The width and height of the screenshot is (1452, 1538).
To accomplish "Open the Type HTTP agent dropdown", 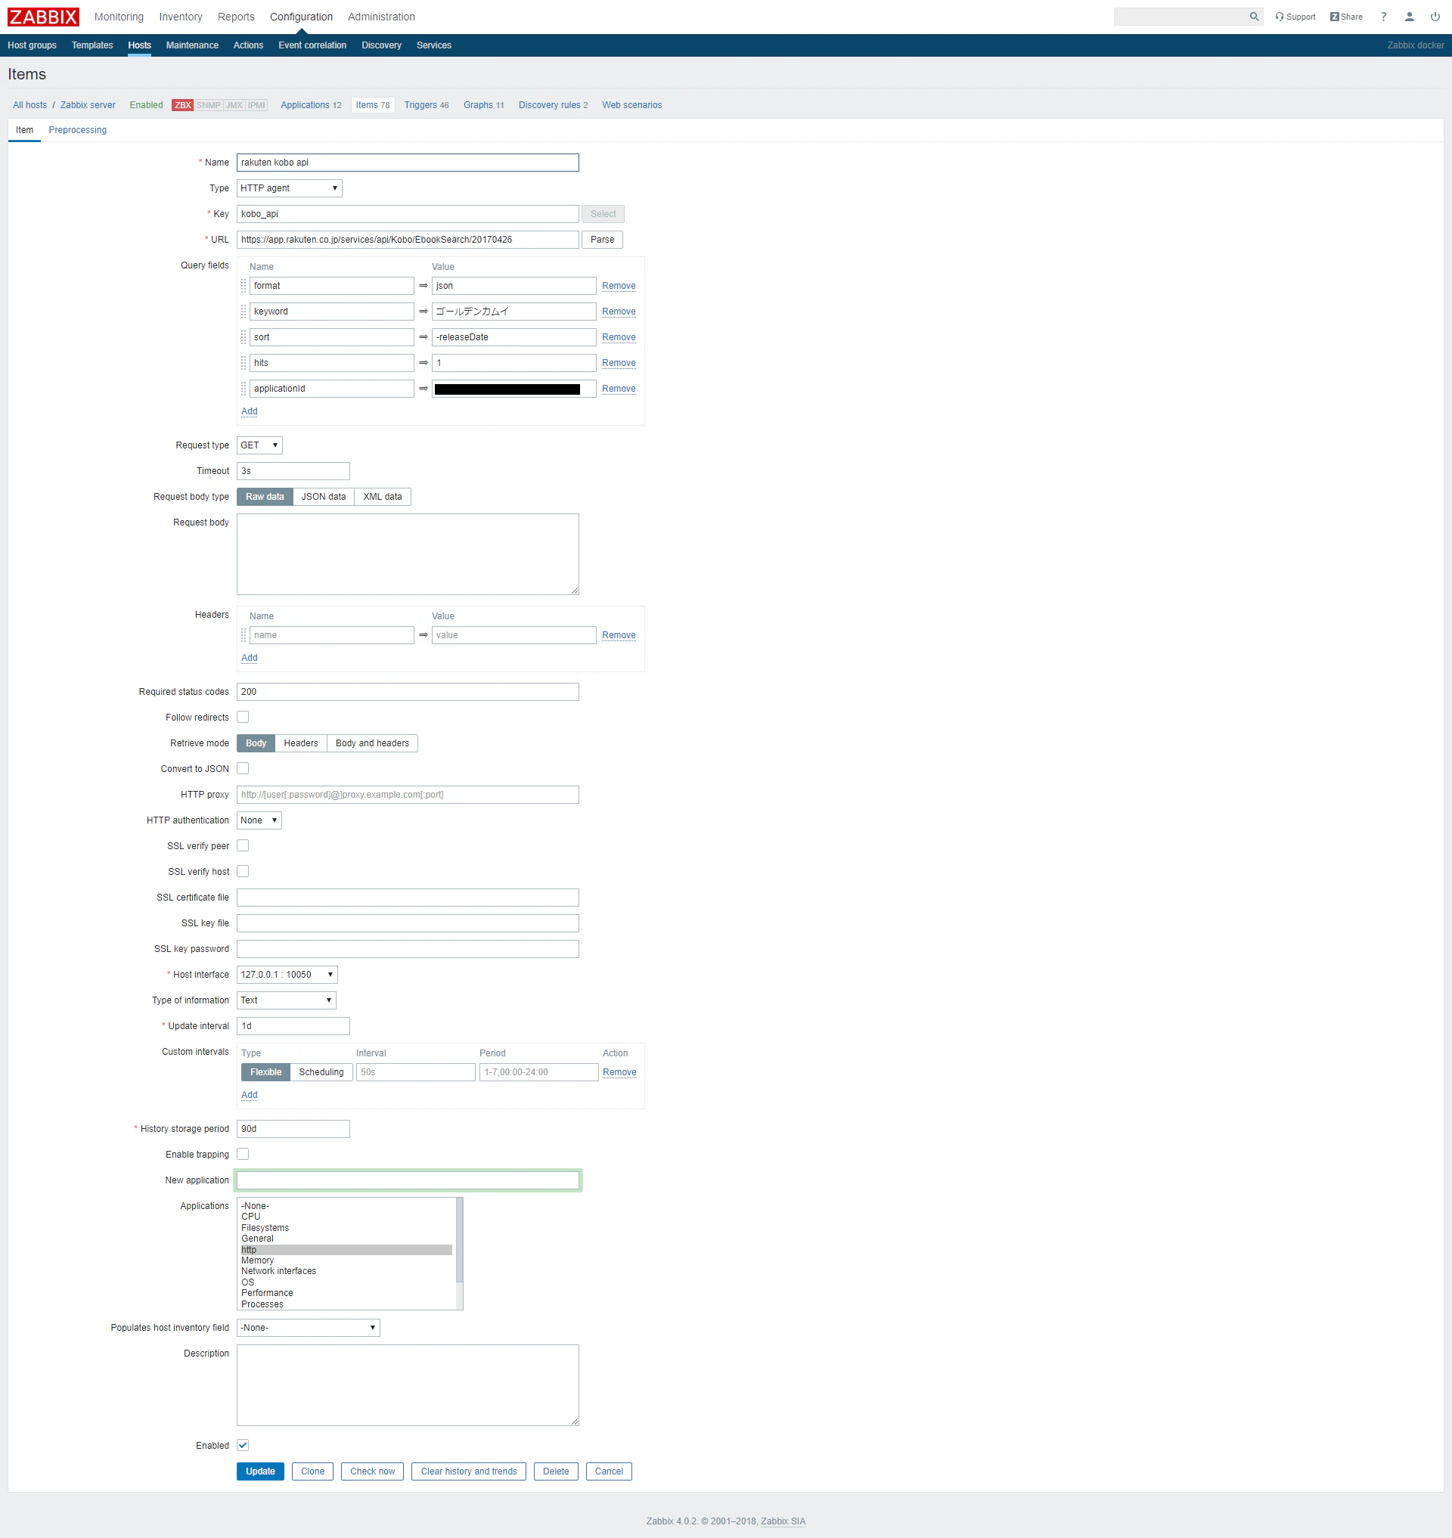I will (290, 188).
